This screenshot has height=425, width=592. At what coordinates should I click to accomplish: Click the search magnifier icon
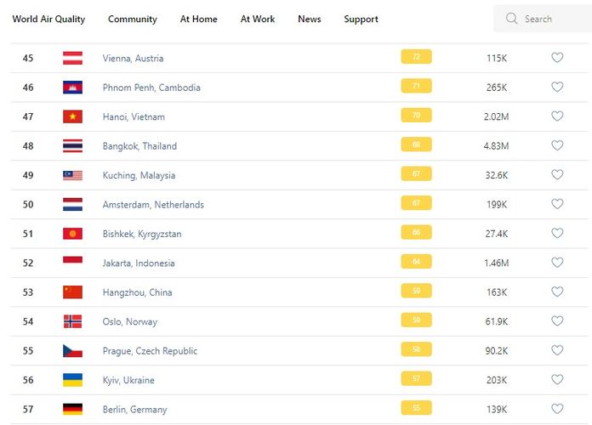click(x=511, y=19)
